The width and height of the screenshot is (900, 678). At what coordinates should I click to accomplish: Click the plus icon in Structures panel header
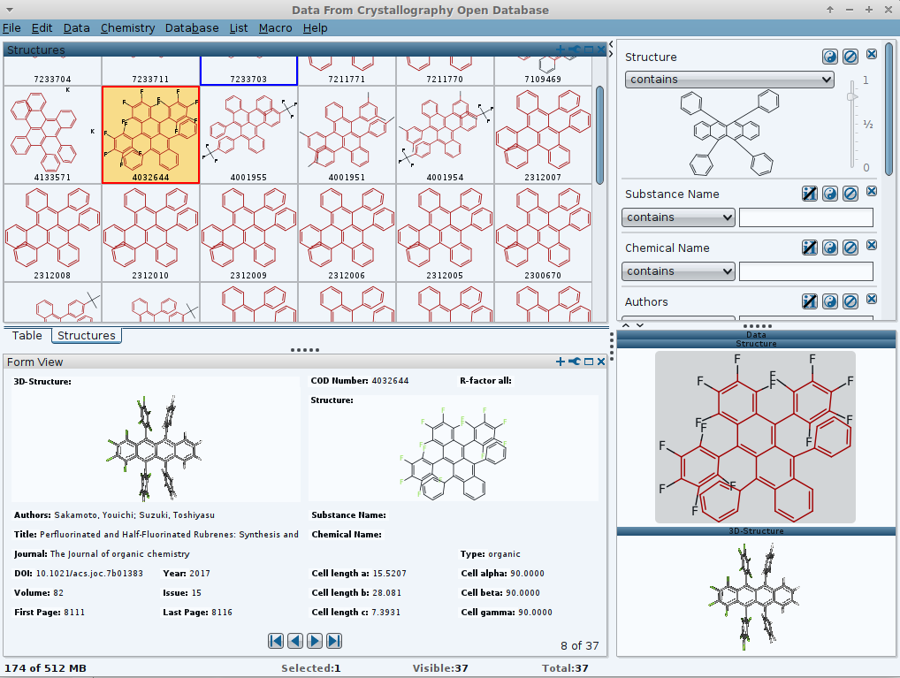pyautogui.click(x=561, y=50)
